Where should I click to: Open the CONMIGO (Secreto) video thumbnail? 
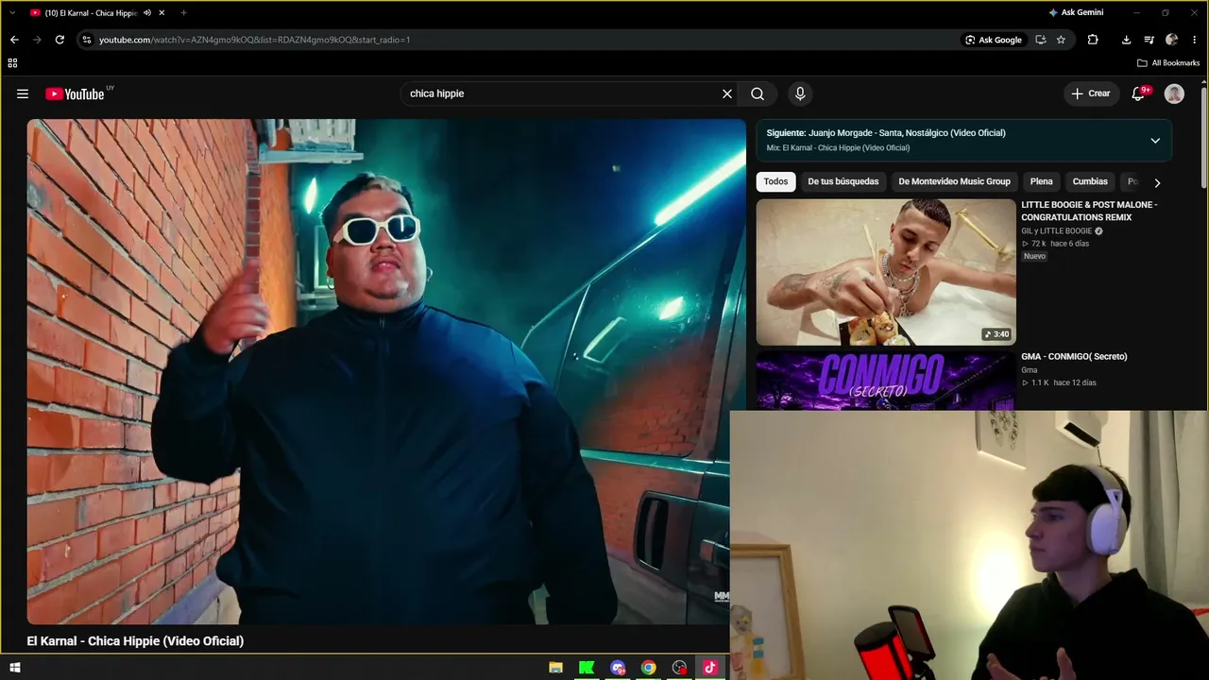point(886,381)
